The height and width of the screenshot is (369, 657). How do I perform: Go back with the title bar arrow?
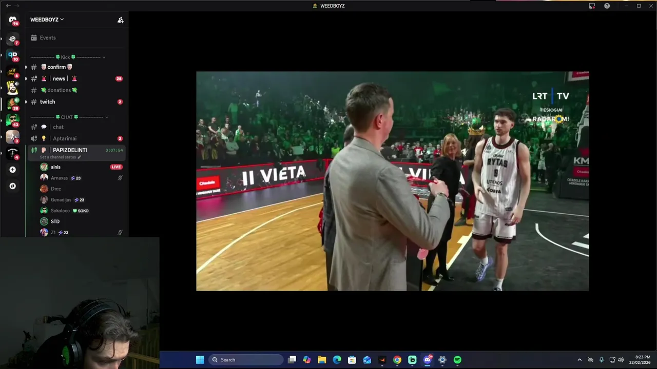coord(8,6)
